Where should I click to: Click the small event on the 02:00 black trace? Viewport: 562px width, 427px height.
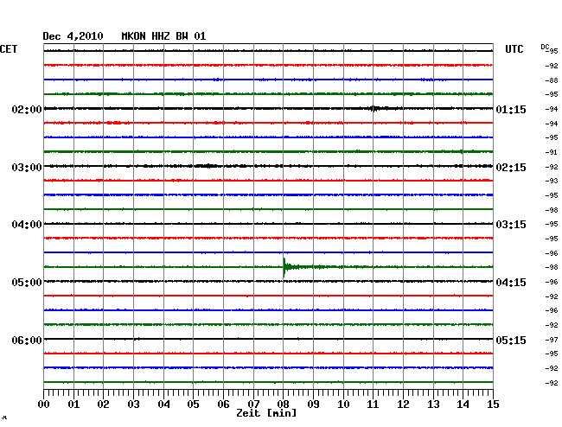pos(374,109)
